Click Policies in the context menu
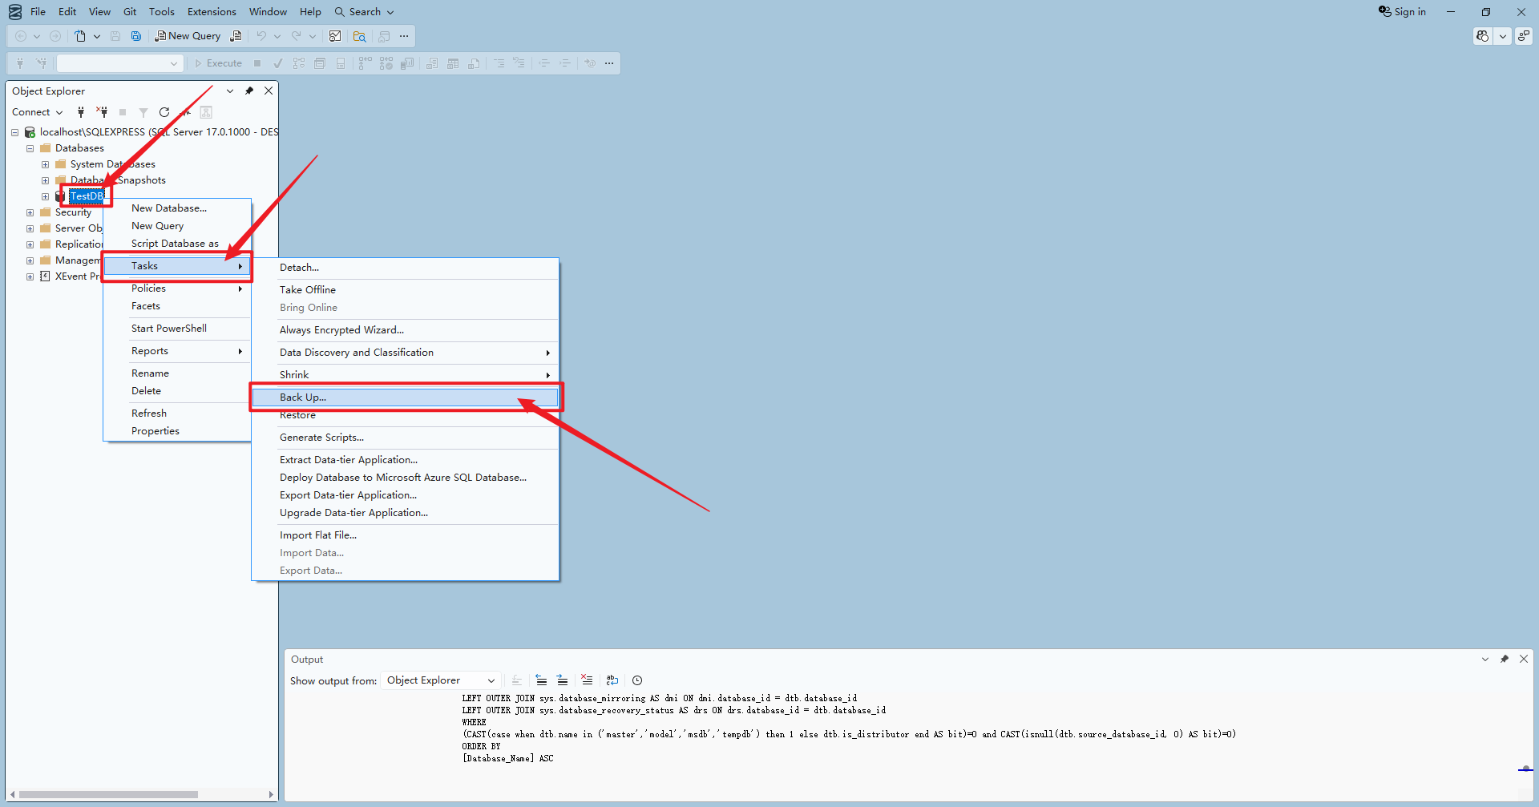This screenshot has height=807, width=1539. coord(178,289)
